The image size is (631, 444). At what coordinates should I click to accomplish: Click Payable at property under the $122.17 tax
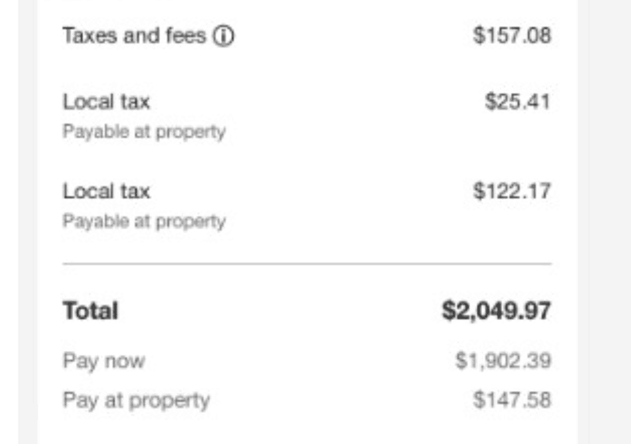pyautogui.click(x=144, y=222)
